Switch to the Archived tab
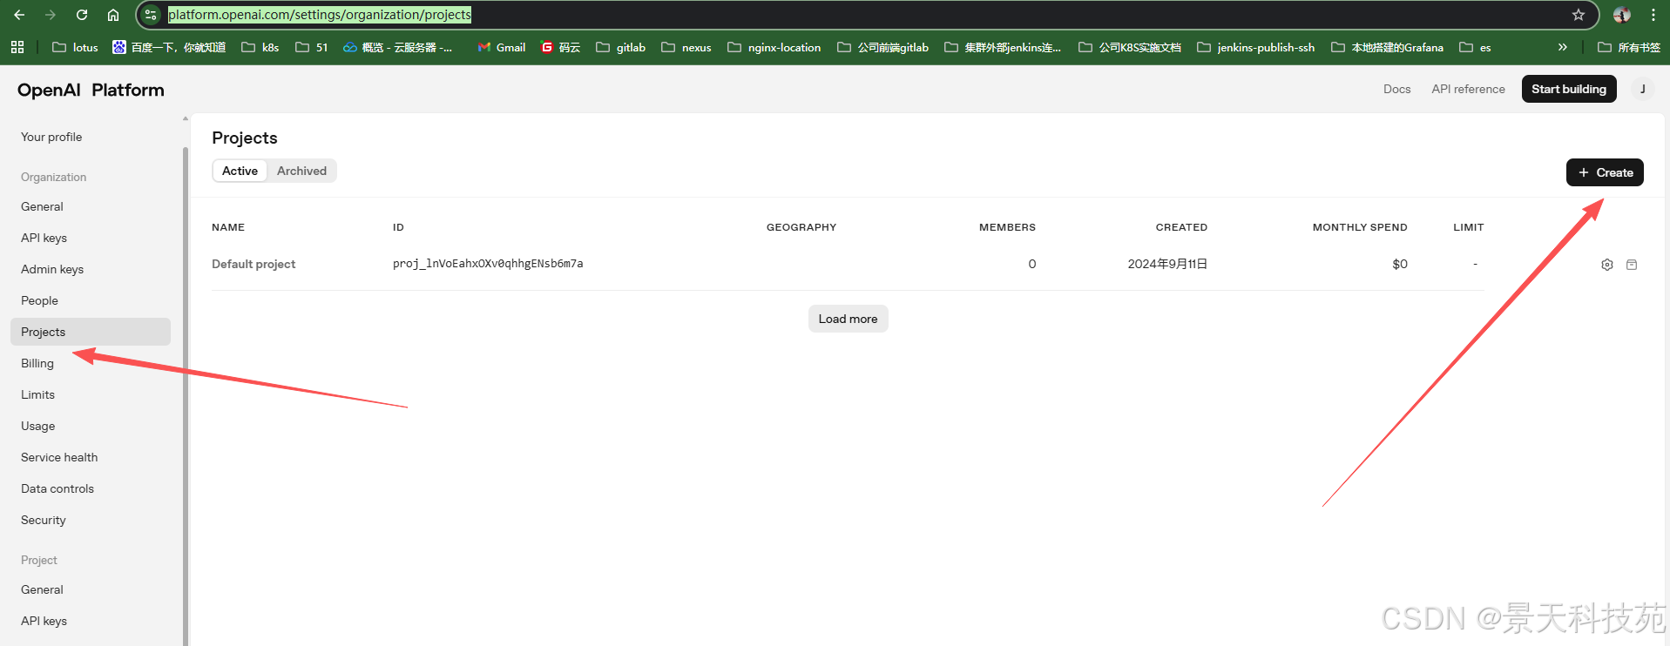The width and height of the screenshot is (1670, 646). [x=301, y=171]
